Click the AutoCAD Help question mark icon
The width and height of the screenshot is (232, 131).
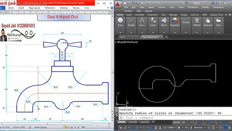(x=225, y=3)
